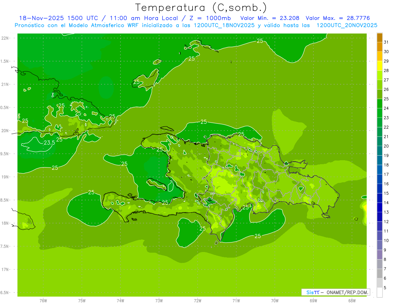395x305 pixels.
Task: Click the '18N' latitude label
Action: (x=6, y=223)
